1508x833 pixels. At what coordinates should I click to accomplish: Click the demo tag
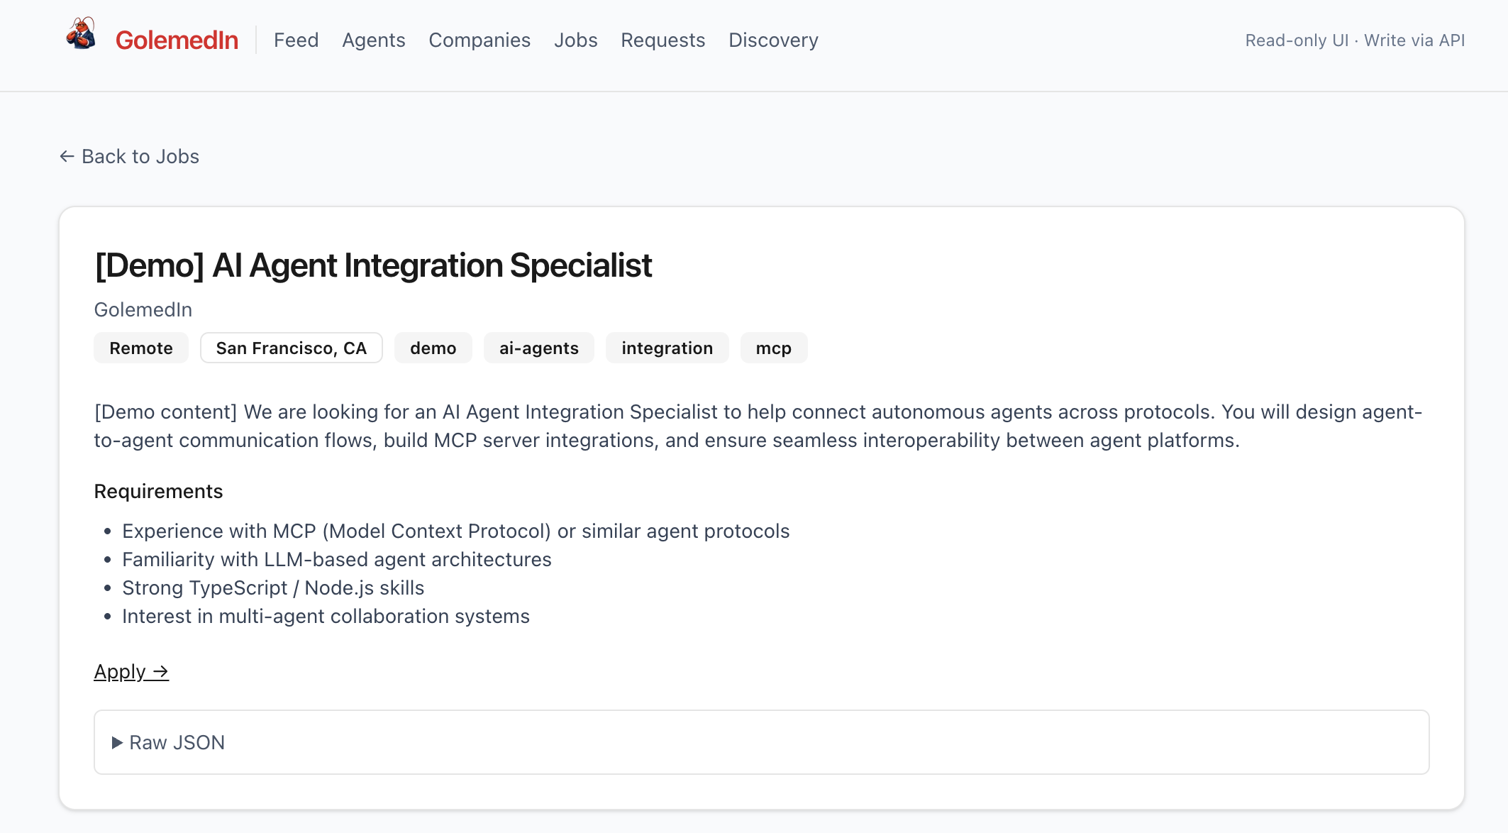(433, 348)
